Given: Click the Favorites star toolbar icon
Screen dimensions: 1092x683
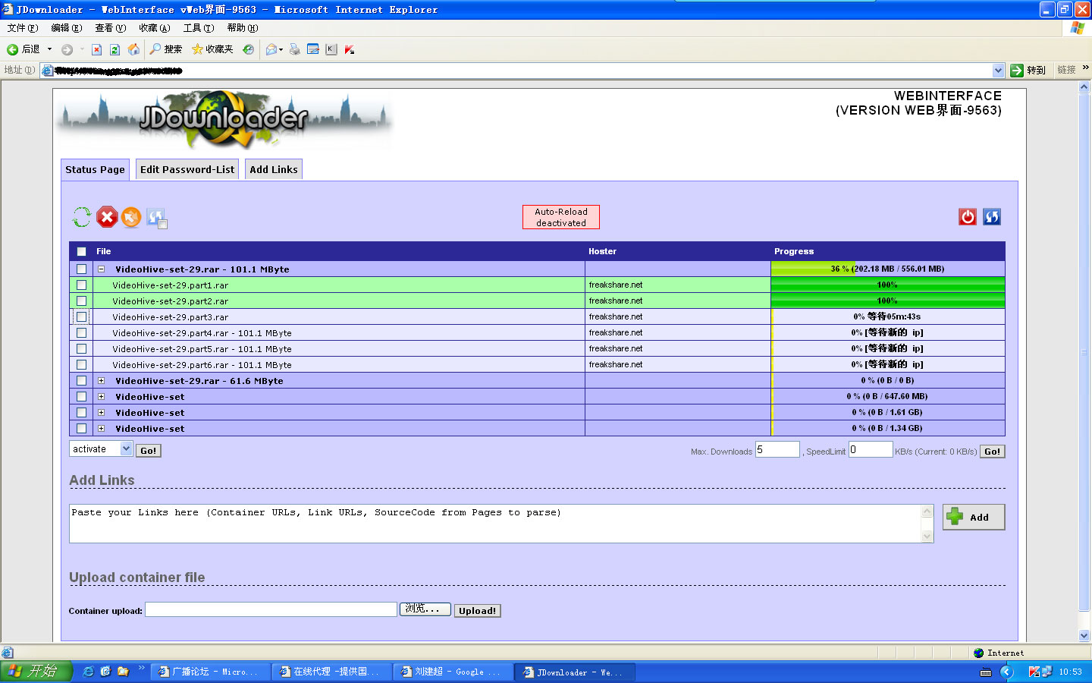Looking at the screenshot, I should pos(197,49).
